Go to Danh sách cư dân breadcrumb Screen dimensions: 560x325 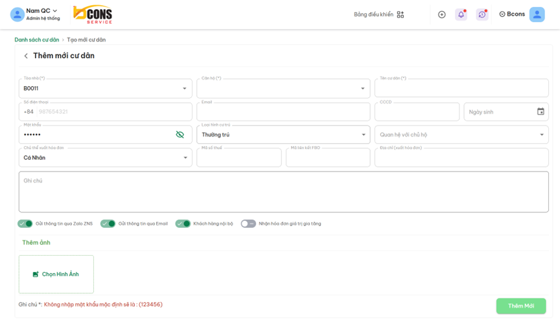(37, 39)
